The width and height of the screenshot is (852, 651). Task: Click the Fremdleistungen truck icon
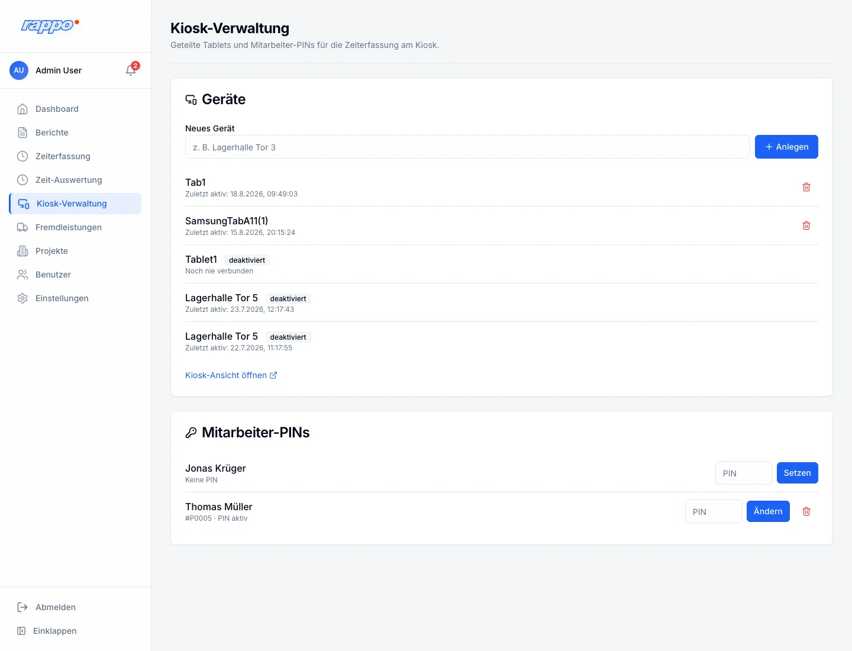22,227
